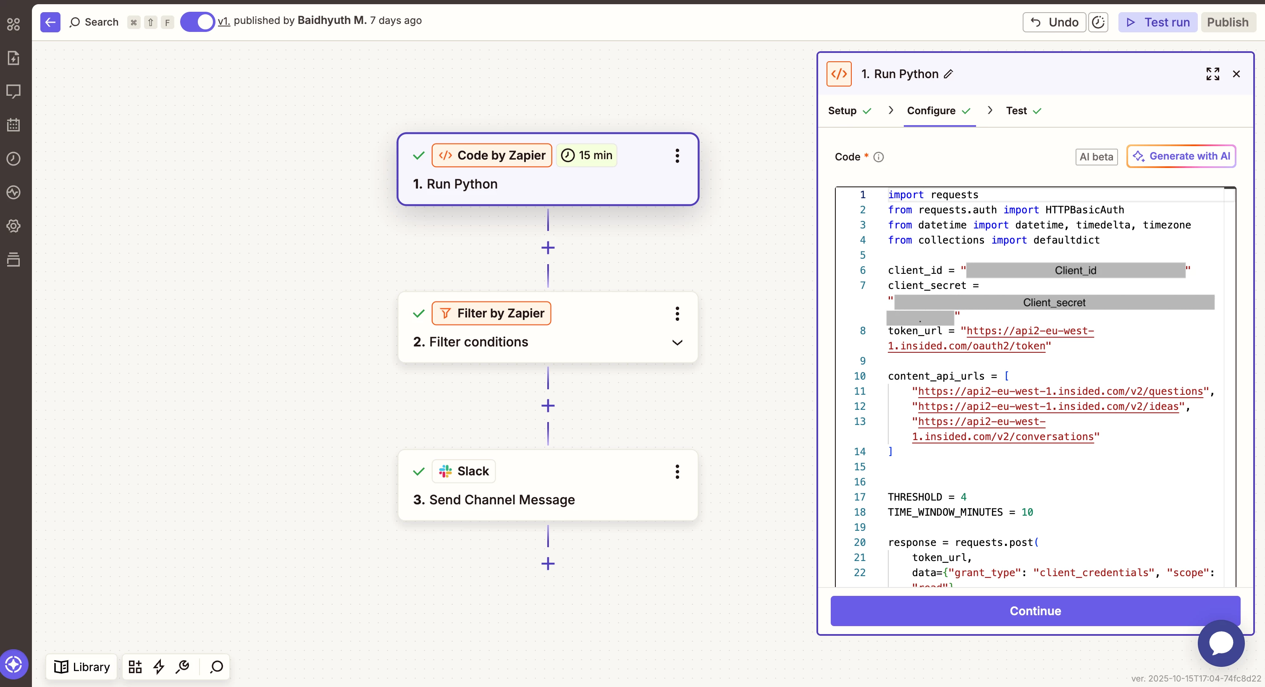Expand the Run Python panel to fullscreen
1265x687 pixels.
click(x=1213, y=73)
